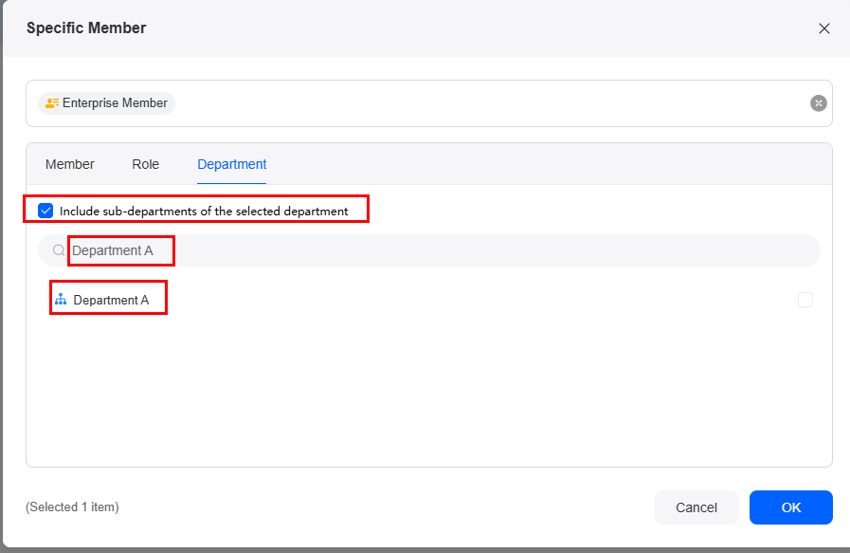Screen dimensions: 850x553
Task: Click the label Include sub-departments of the selected department
Action: click(x=204, y=212)
